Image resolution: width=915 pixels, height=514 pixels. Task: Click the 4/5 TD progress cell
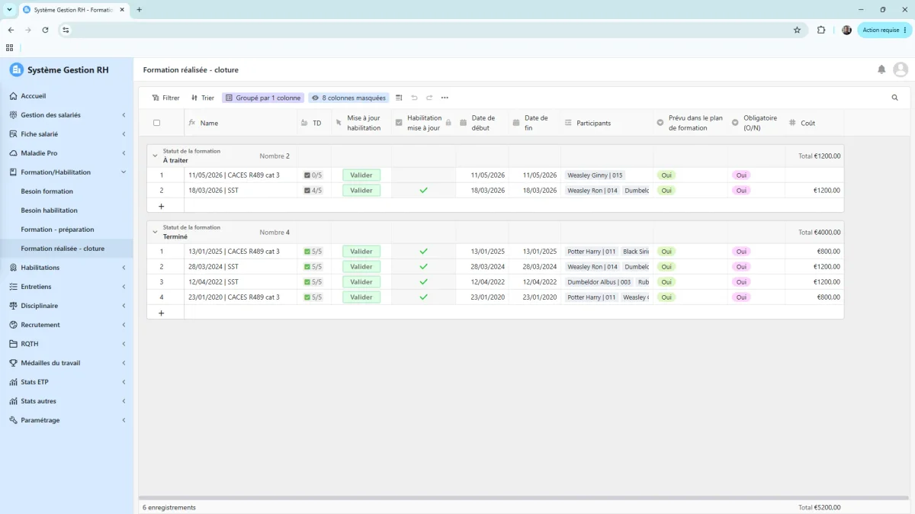tap(313, 191)
